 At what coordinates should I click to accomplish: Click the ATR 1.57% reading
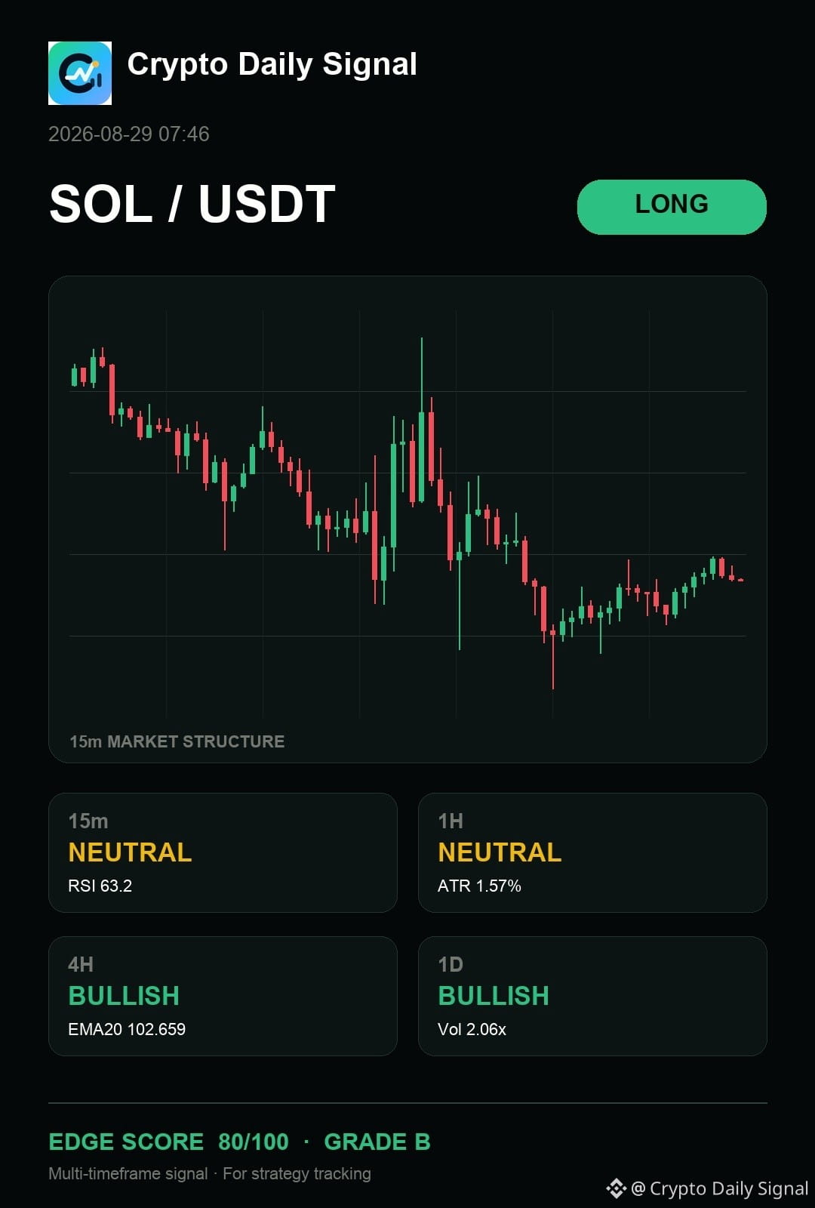479,886
